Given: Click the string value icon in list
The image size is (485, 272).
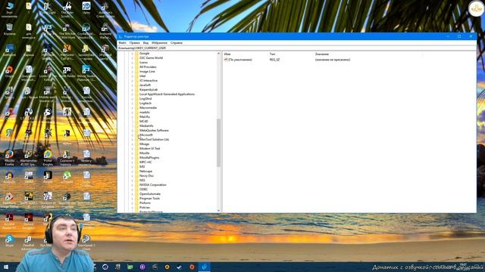Looking at the screenshot, I should 226,60.
